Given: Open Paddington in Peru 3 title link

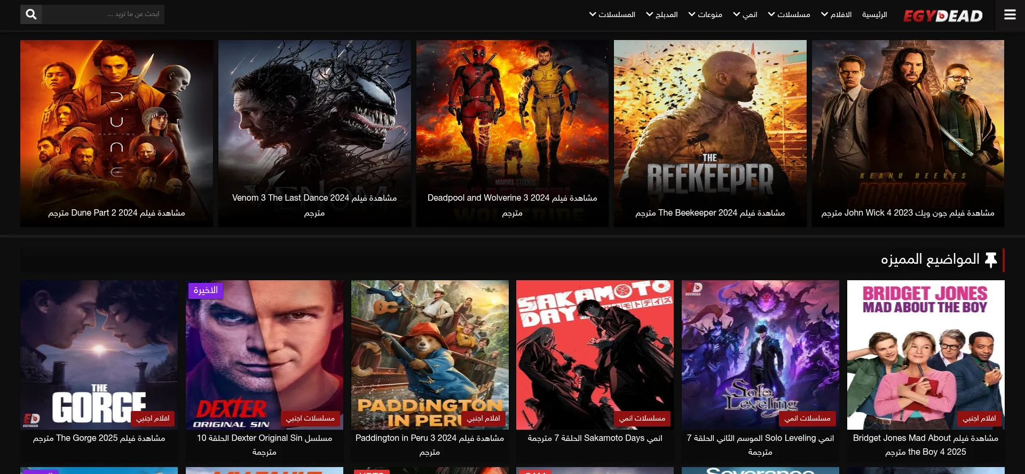Looking at the screenshot, I should tap(430, 438).
